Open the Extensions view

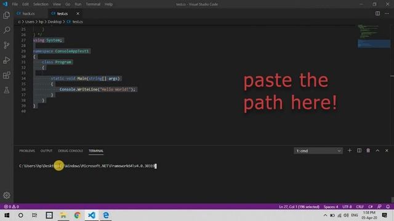click(7, 75)
